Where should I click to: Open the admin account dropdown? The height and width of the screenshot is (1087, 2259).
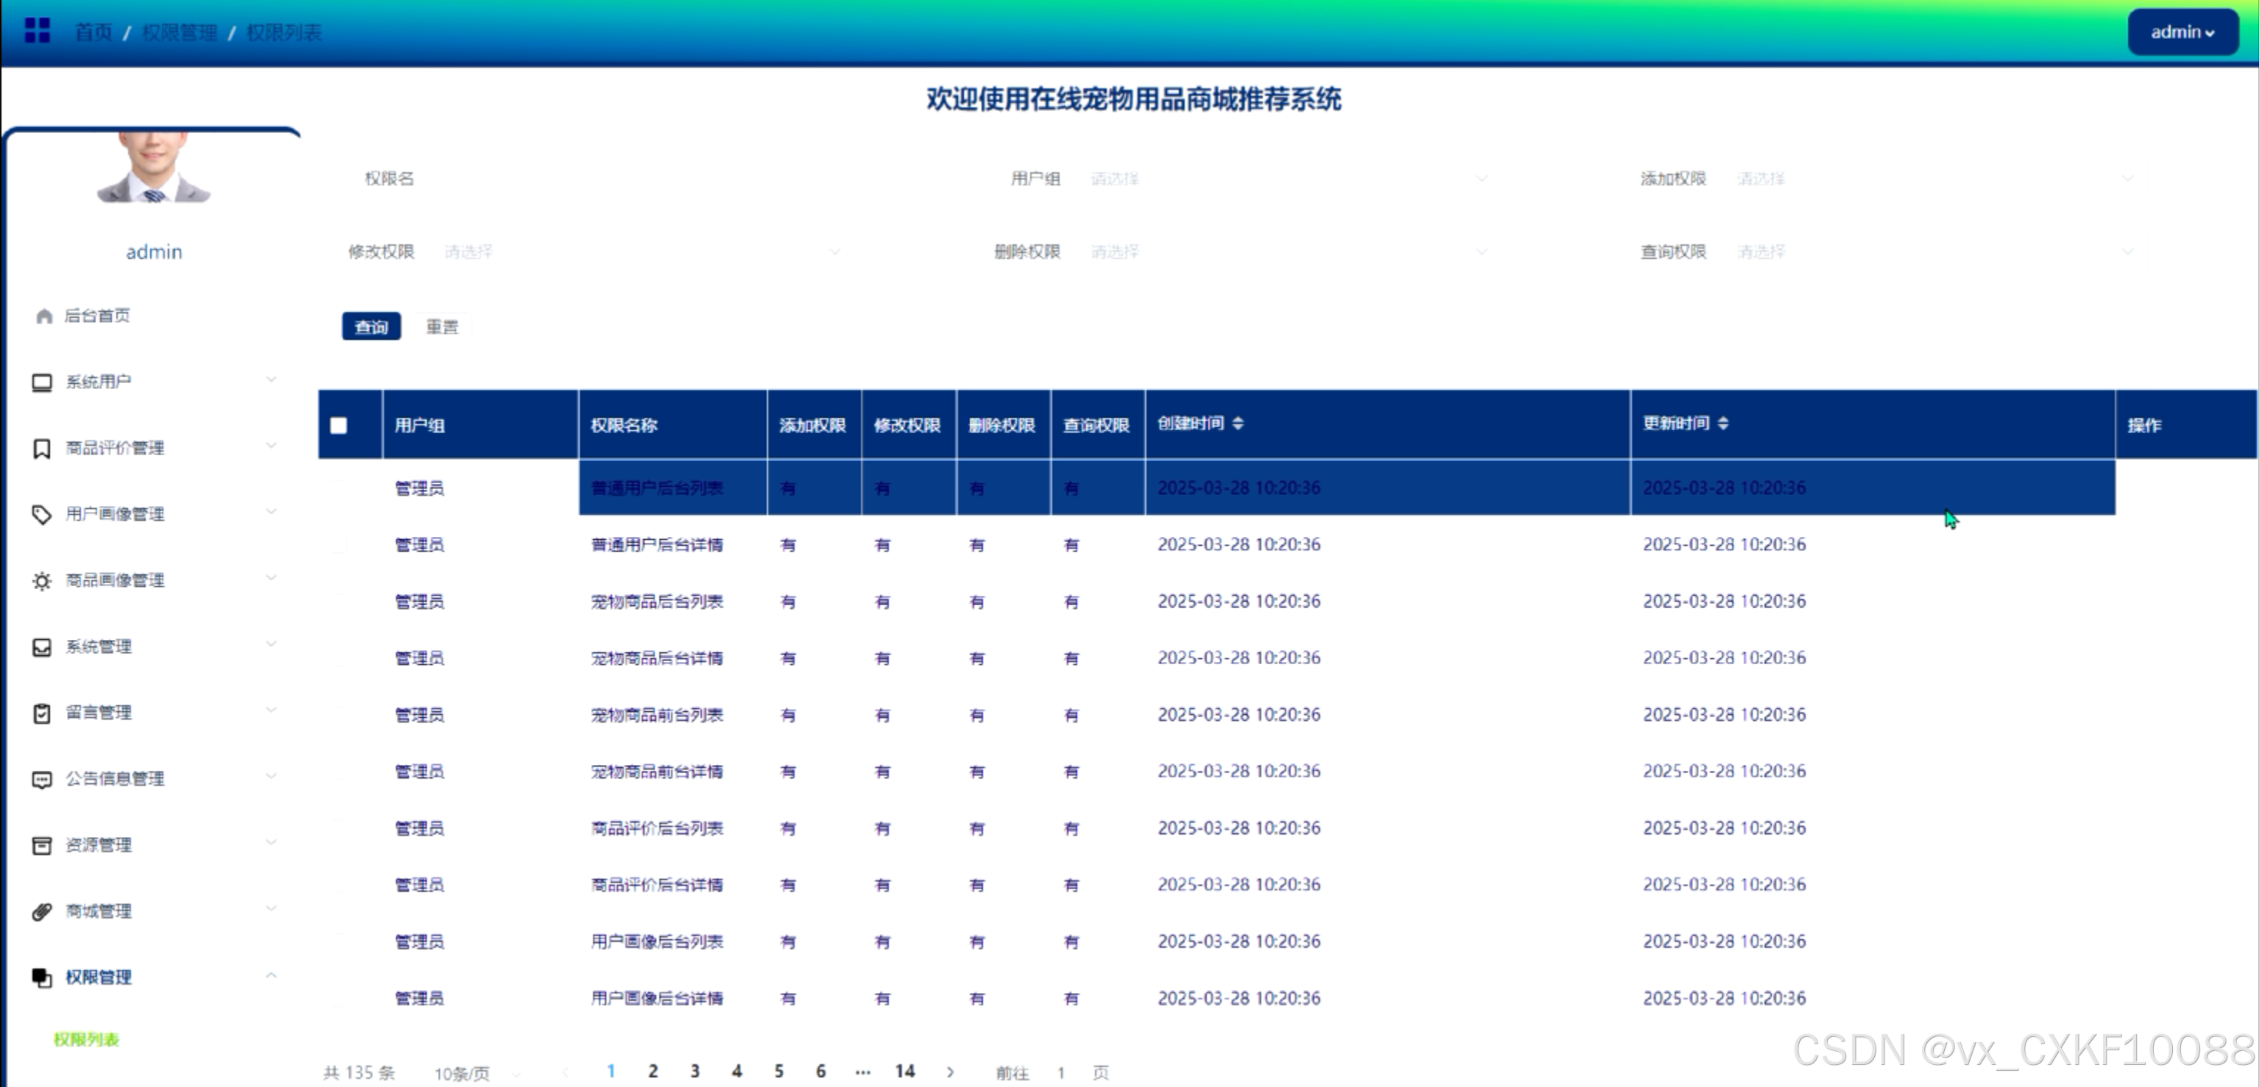[2182, 32]
